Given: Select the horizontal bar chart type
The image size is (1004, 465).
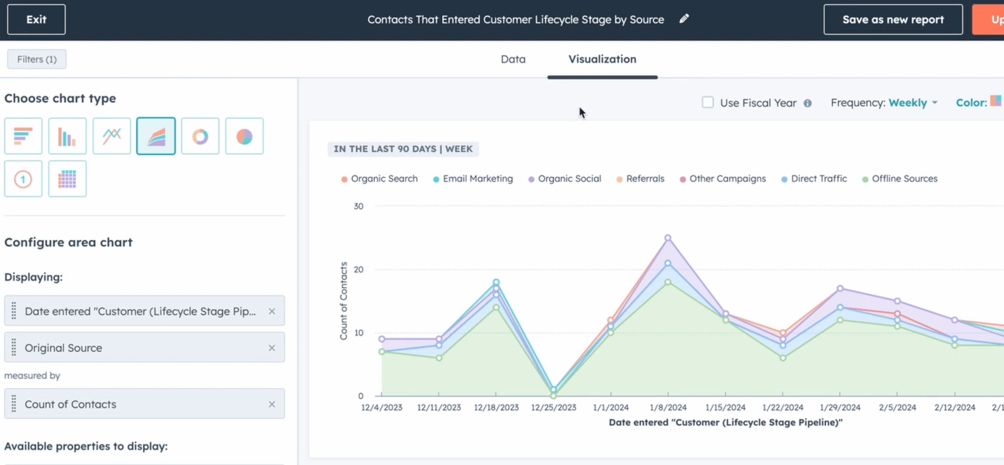Looking at the screenshot, I should tap(23, 136).
